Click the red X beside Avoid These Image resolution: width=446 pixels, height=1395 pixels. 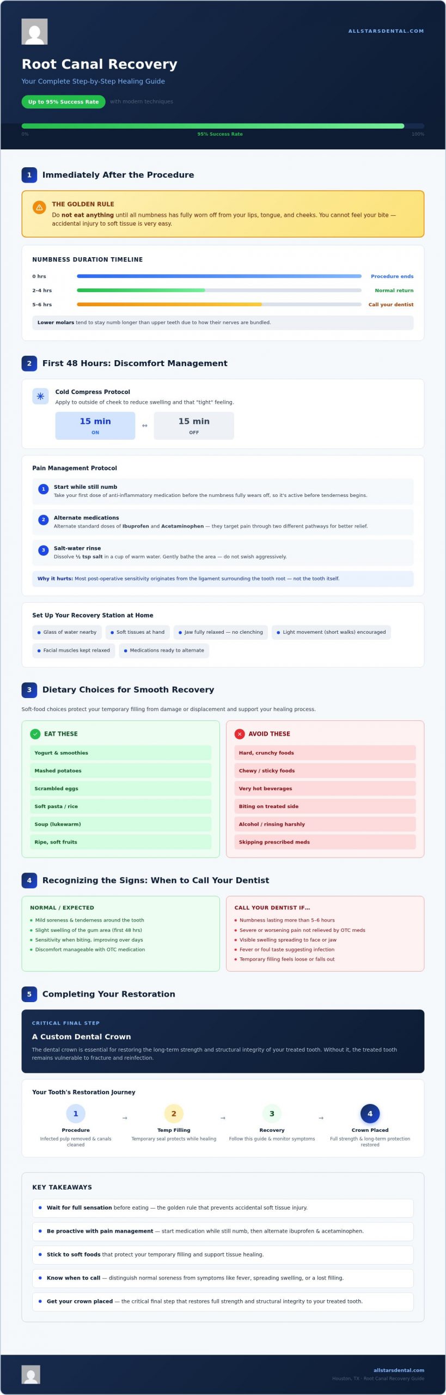tap(240, 734)
